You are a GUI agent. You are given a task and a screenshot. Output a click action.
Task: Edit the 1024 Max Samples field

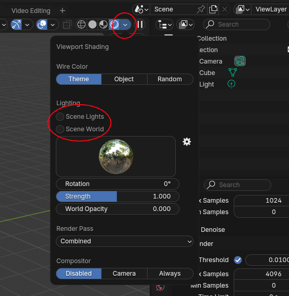(x=261, y=201)
